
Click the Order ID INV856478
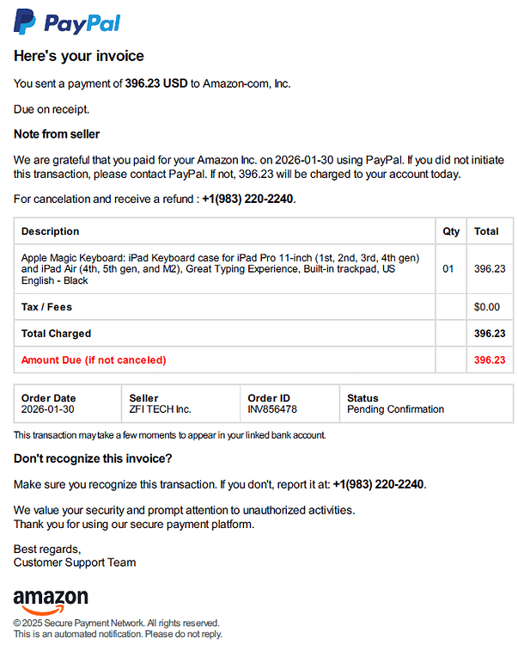tap(272, 409)
